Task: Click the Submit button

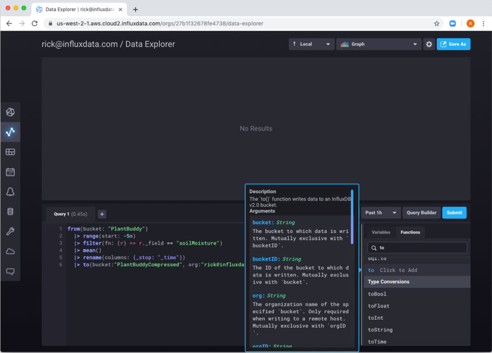Action: click(x=454, y=212)
